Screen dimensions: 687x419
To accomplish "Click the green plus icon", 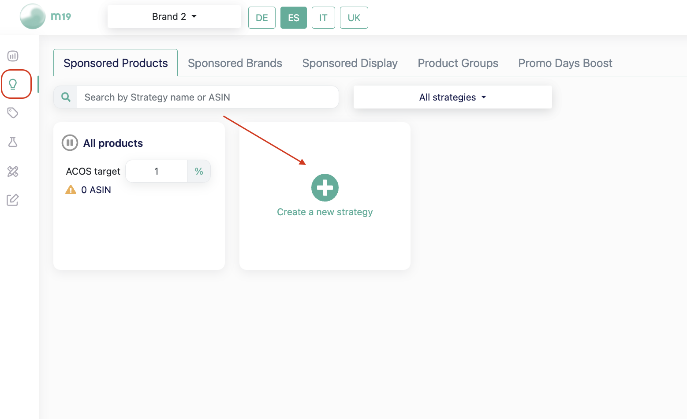I will coord(325,187).
